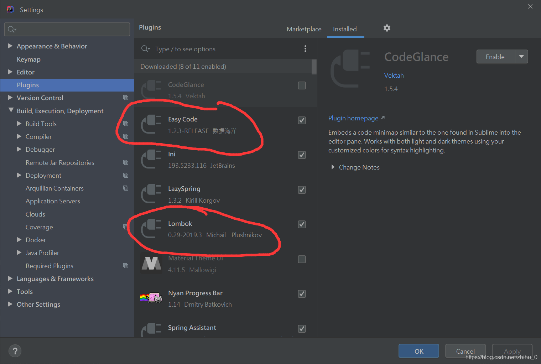Click the plugin list scrollbar thumb
The width and height of the screenshot is (541, 364).
click(x=314, y=67)
